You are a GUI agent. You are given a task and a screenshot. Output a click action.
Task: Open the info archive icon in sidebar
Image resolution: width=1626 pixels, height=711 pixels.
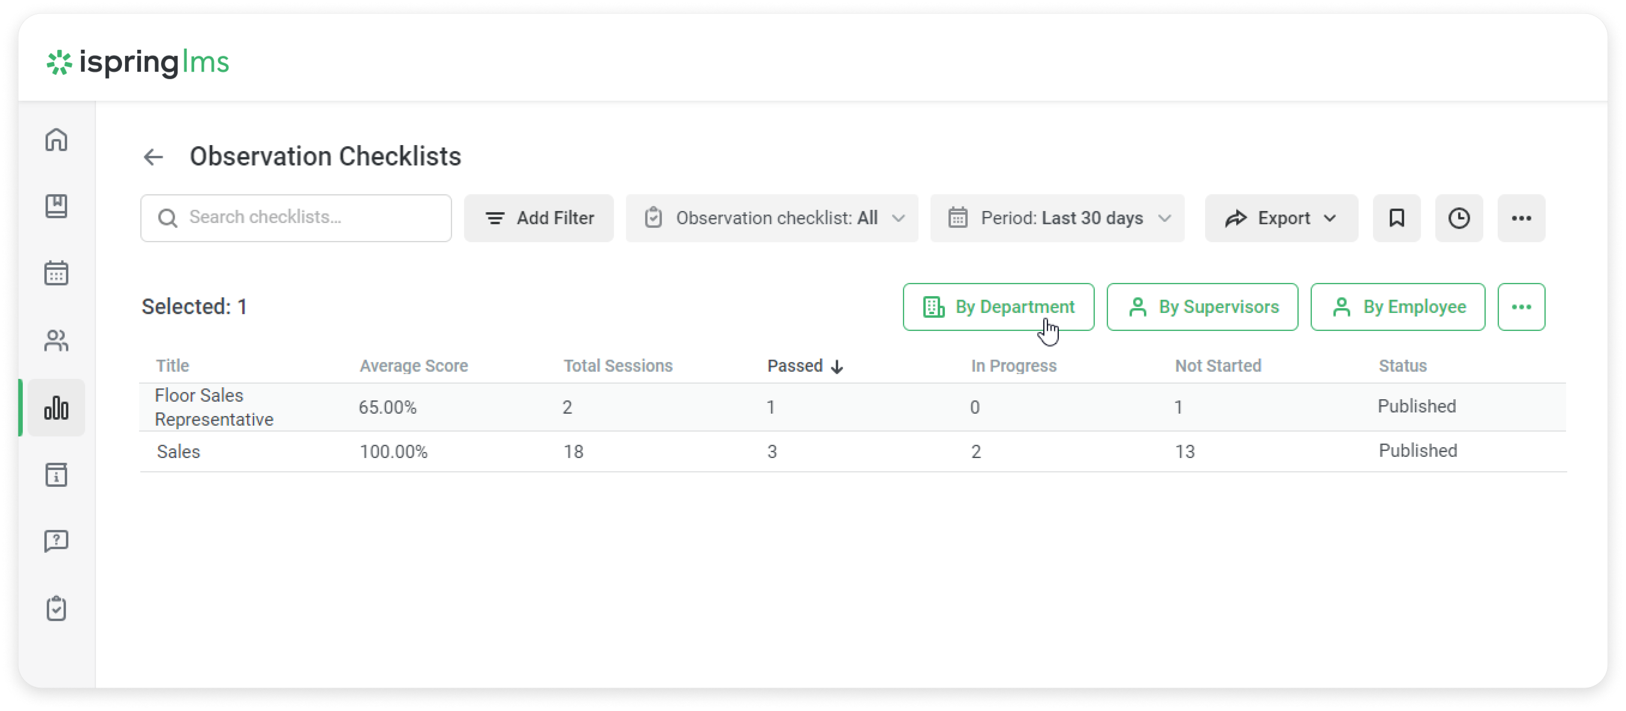(56, 474)
